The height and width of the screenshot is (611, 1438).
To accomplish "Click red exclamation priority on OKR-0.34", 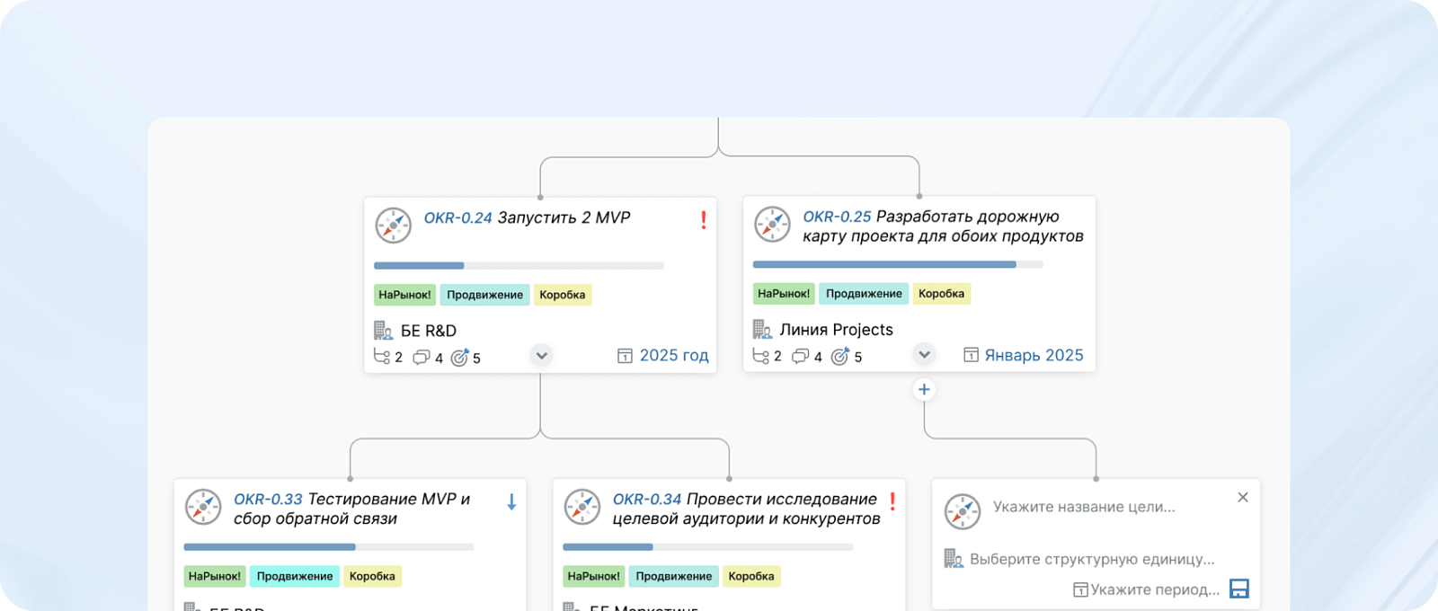I will pos(892,501).
